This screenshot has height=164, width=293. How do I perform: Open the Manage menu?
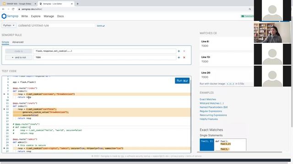[x=49, y=16]
